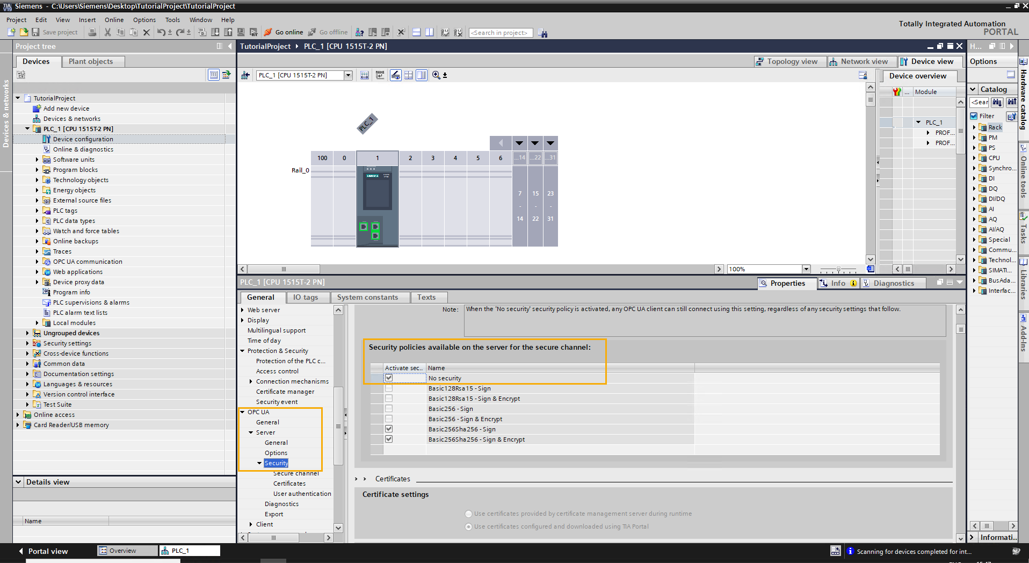
Task: Switch to the IO tags tab
Action: 305,297
